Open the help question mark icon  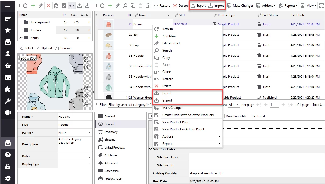click(8, 155)
